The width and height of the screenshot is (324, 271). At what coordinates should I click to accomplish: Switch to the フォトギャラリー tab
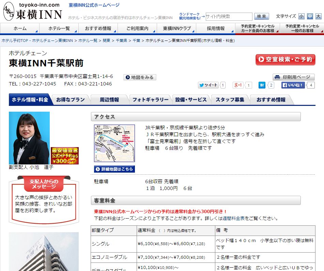150,100
